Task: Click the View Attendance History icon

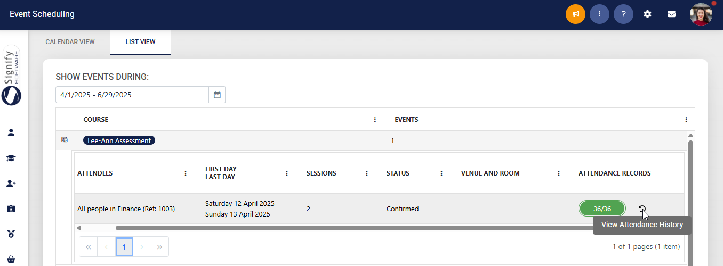Action: click(642, 209)
